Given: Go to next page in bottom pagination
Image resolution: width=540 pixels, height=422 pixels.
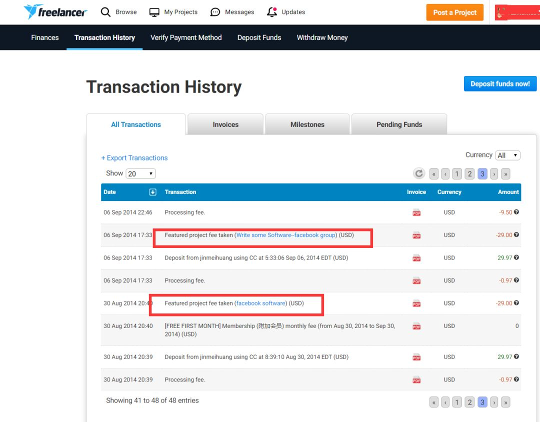Looking at the screenshot, I should (x=494, y=402).
